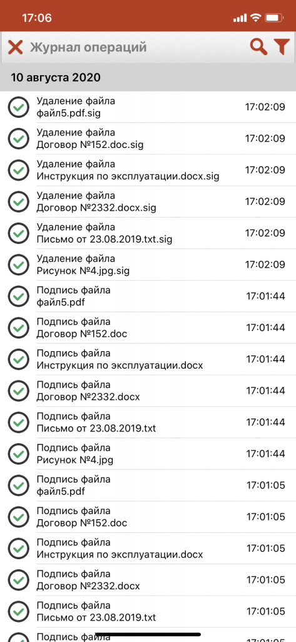The height and width of the screenshot is (642, 296).
Task: Select Подпись файла Договор №2332.docx at 17:01:44
Action: [148, 391]
